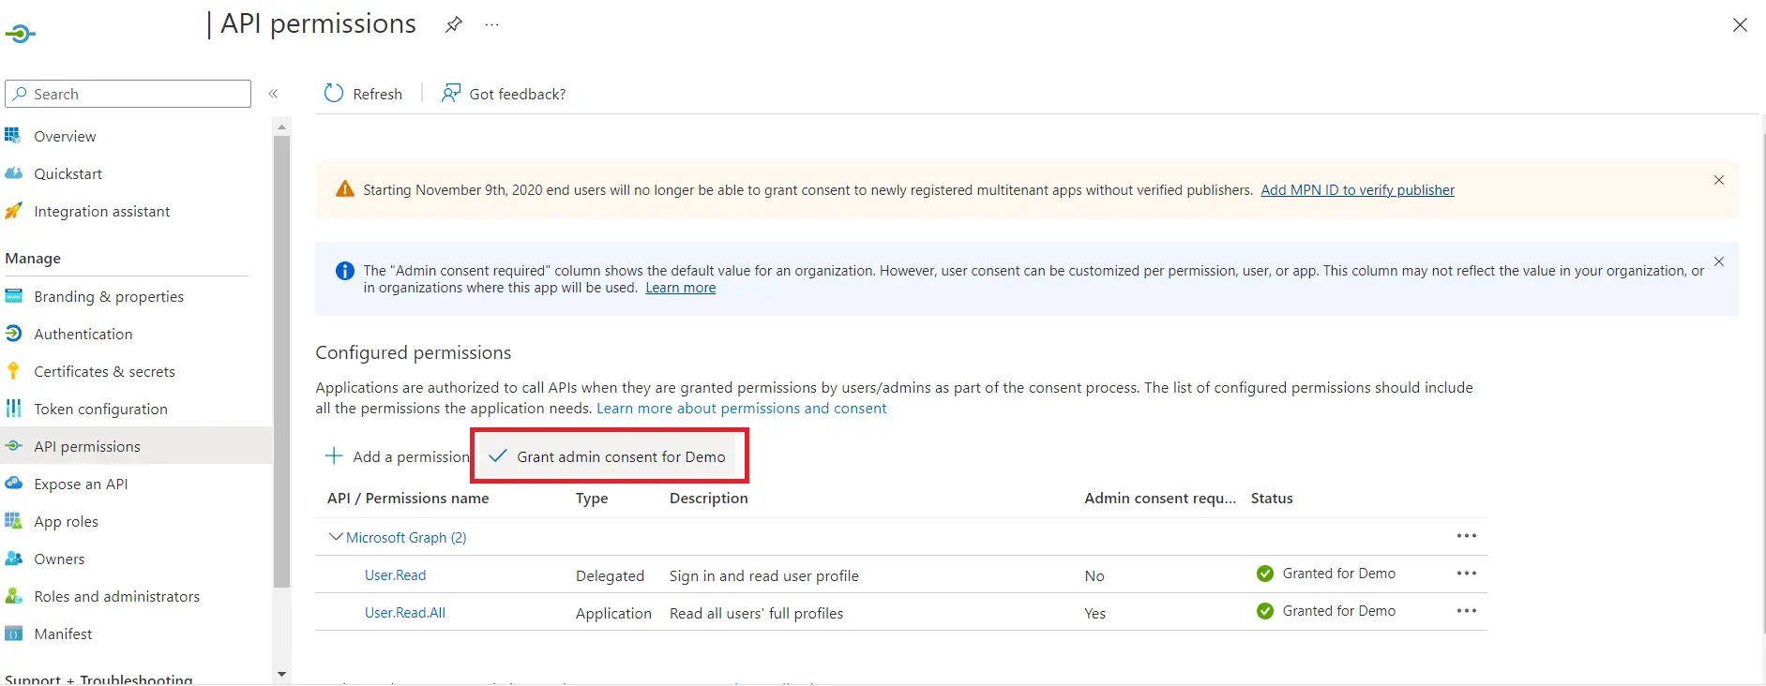
Task: Click the Status column header
Action: point(1272,499)
